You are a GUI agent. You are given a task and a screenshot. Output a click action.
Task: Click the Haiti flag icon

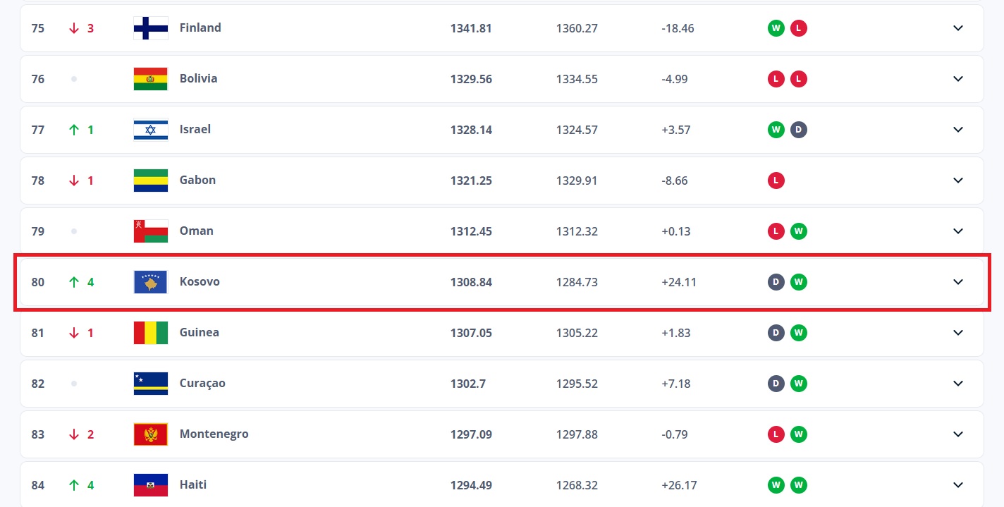tap(151, 485)
